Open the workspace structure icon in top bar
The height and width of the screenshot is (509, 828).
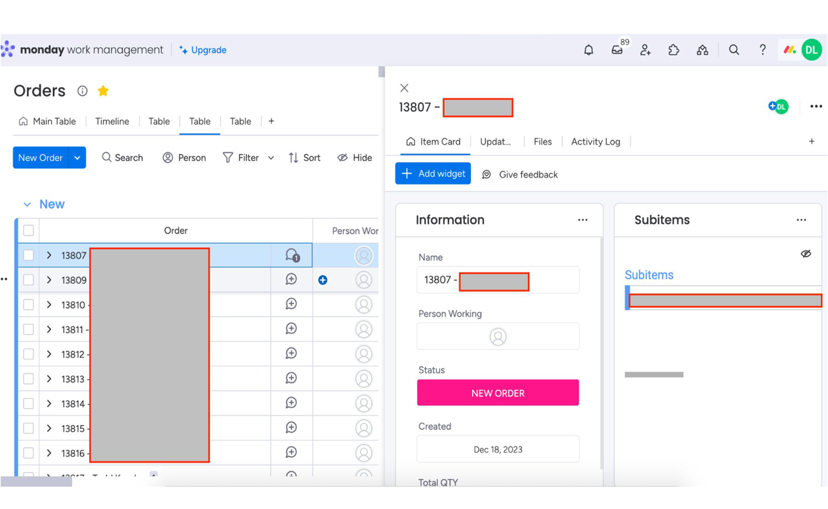pos(703,50)
